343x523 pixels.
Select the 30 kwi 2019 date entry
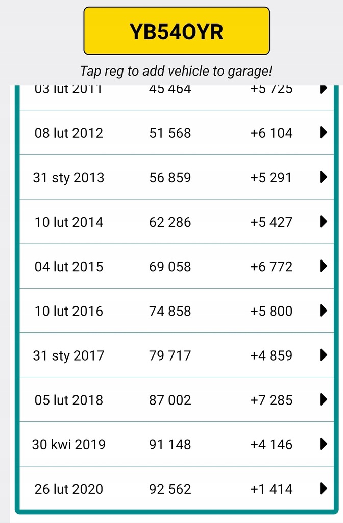pos(69,444)
